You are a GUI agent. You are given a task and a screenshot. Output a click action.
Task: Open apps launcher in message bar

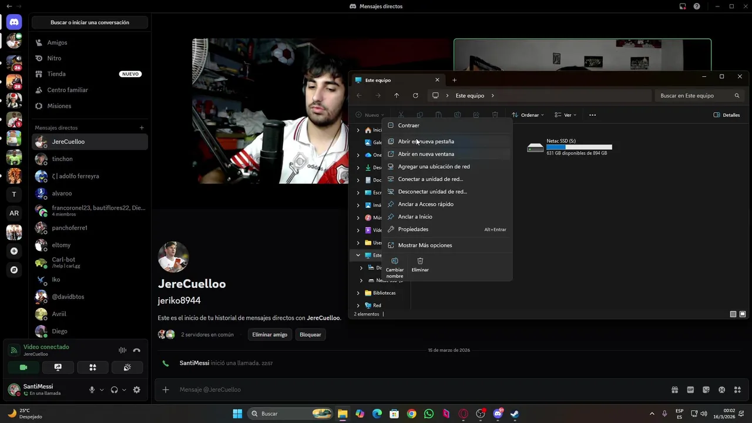737,390
